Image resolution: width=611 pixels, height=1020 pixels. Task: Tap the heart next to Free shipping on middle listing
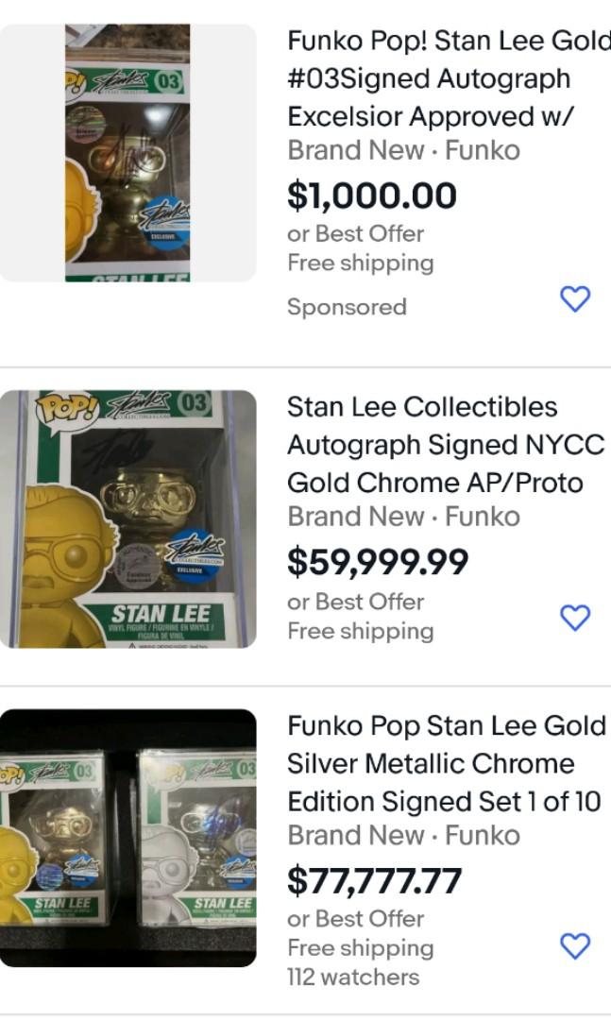tap(573, 615)
